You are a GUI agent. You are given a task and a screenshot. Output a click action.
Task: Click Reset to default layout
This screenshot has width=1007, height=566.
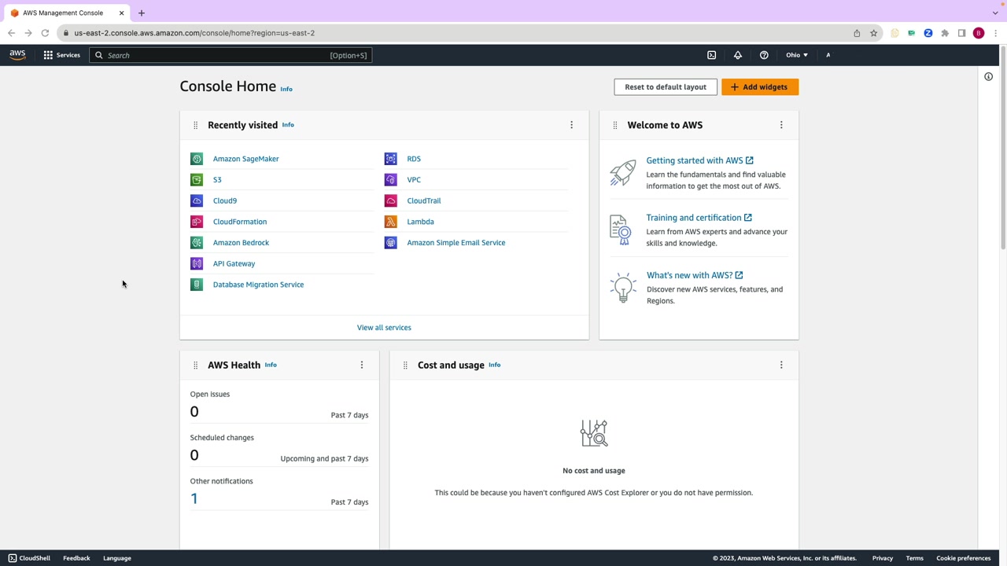point(666,86)
